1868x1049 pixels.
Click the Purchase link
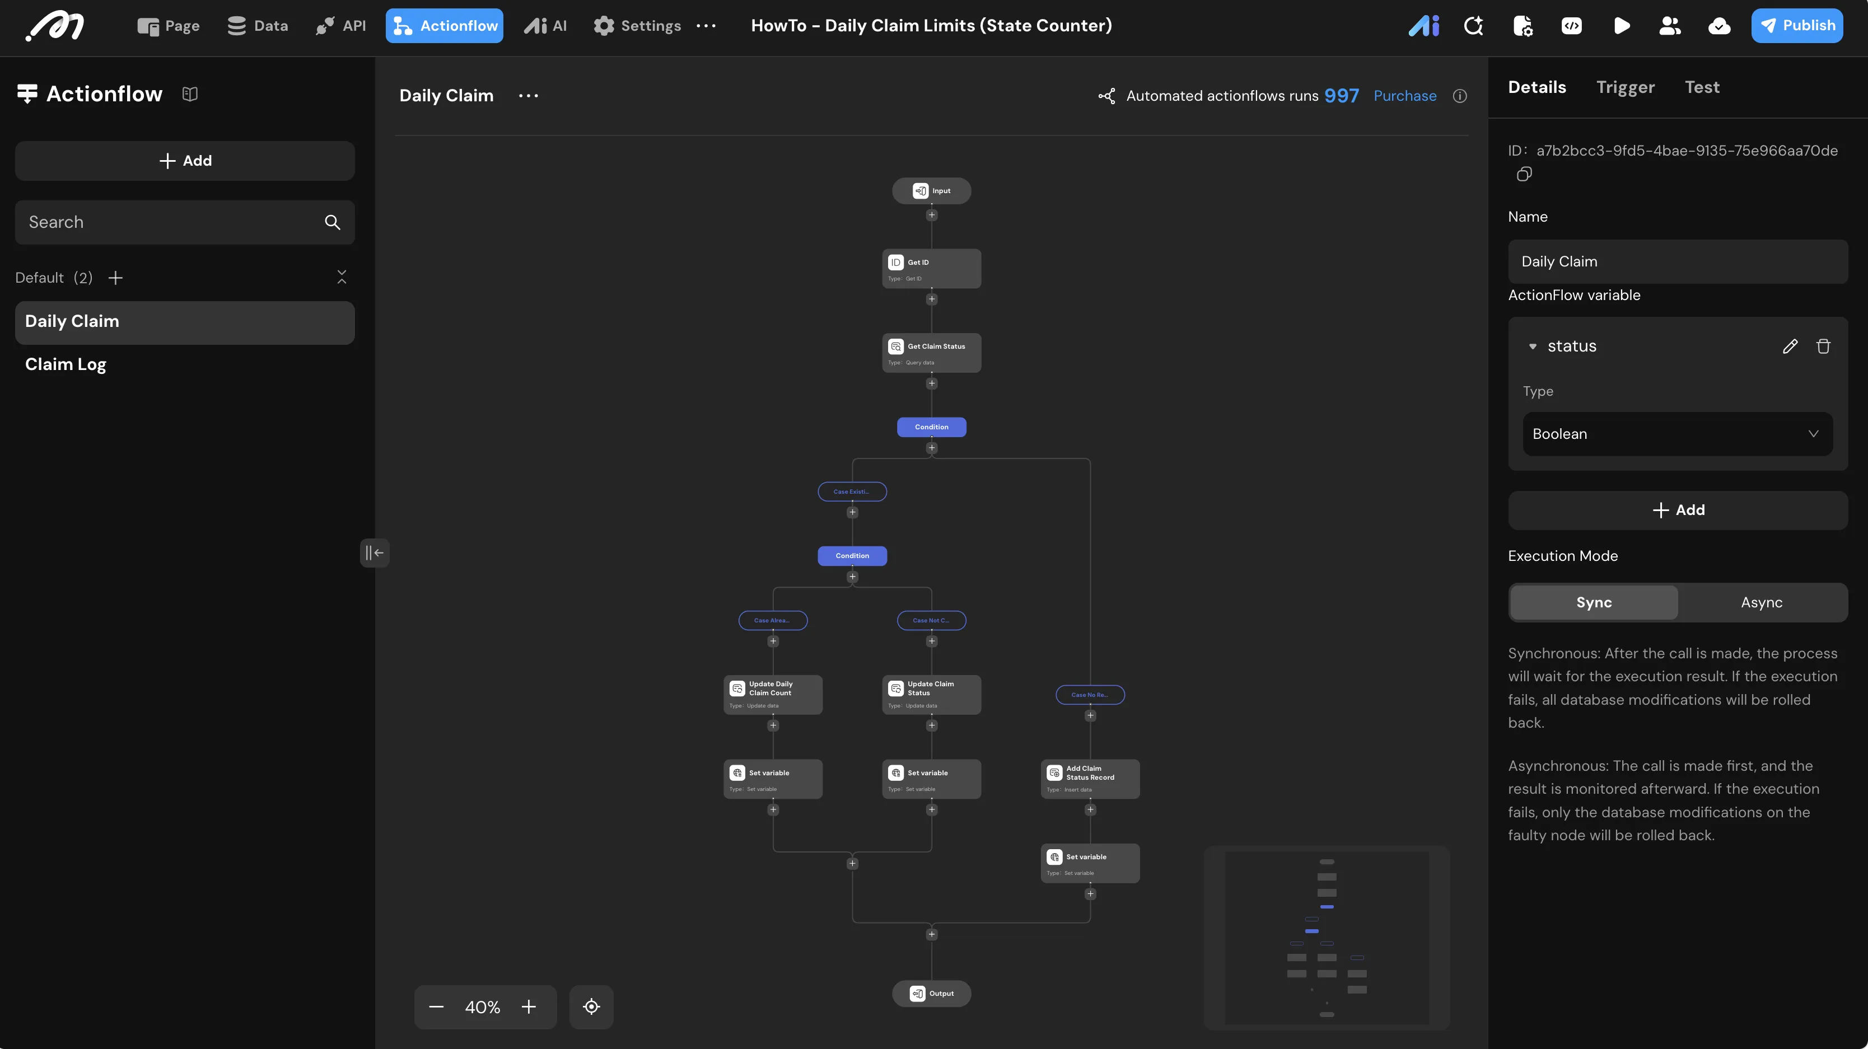pos(1404,96)
